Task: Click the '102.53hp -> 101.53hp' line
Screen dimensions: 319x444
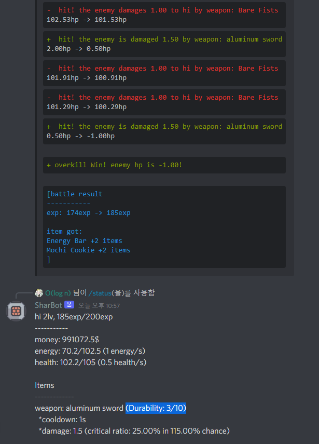Action: (87, 20)
